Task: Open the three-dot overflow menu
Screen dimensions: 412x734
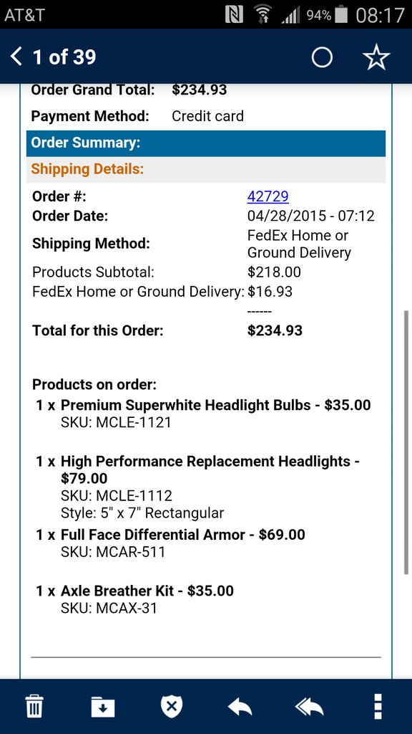Action: [378, 706]
